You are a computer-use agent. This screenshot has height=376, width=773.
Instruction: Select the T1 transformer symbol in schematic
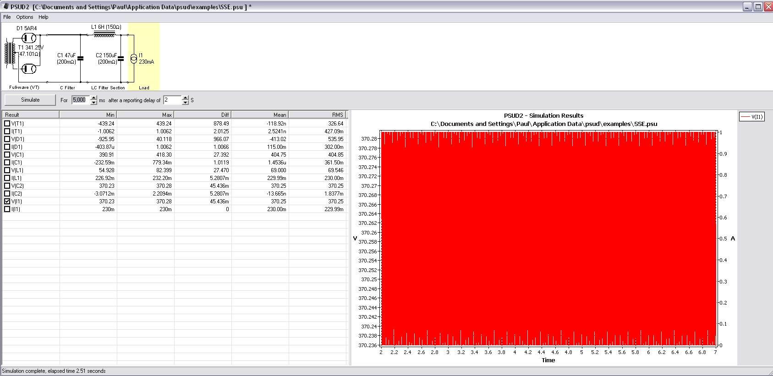(x=10, y=54)
